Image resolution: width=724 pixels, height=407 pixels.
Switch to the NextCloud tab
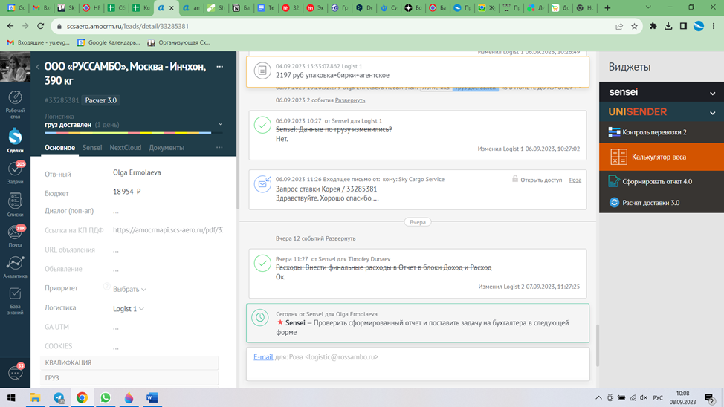[x=125, y=148]
